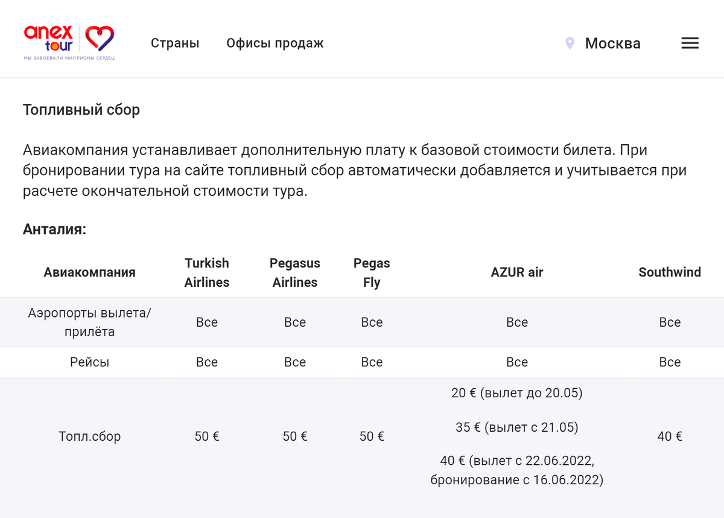The image size is (724, 518).
Task: Open the Страны menu item
Action: 175,43
